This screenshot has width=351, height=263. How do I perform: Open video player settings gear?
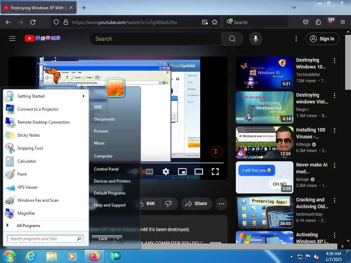166,172
